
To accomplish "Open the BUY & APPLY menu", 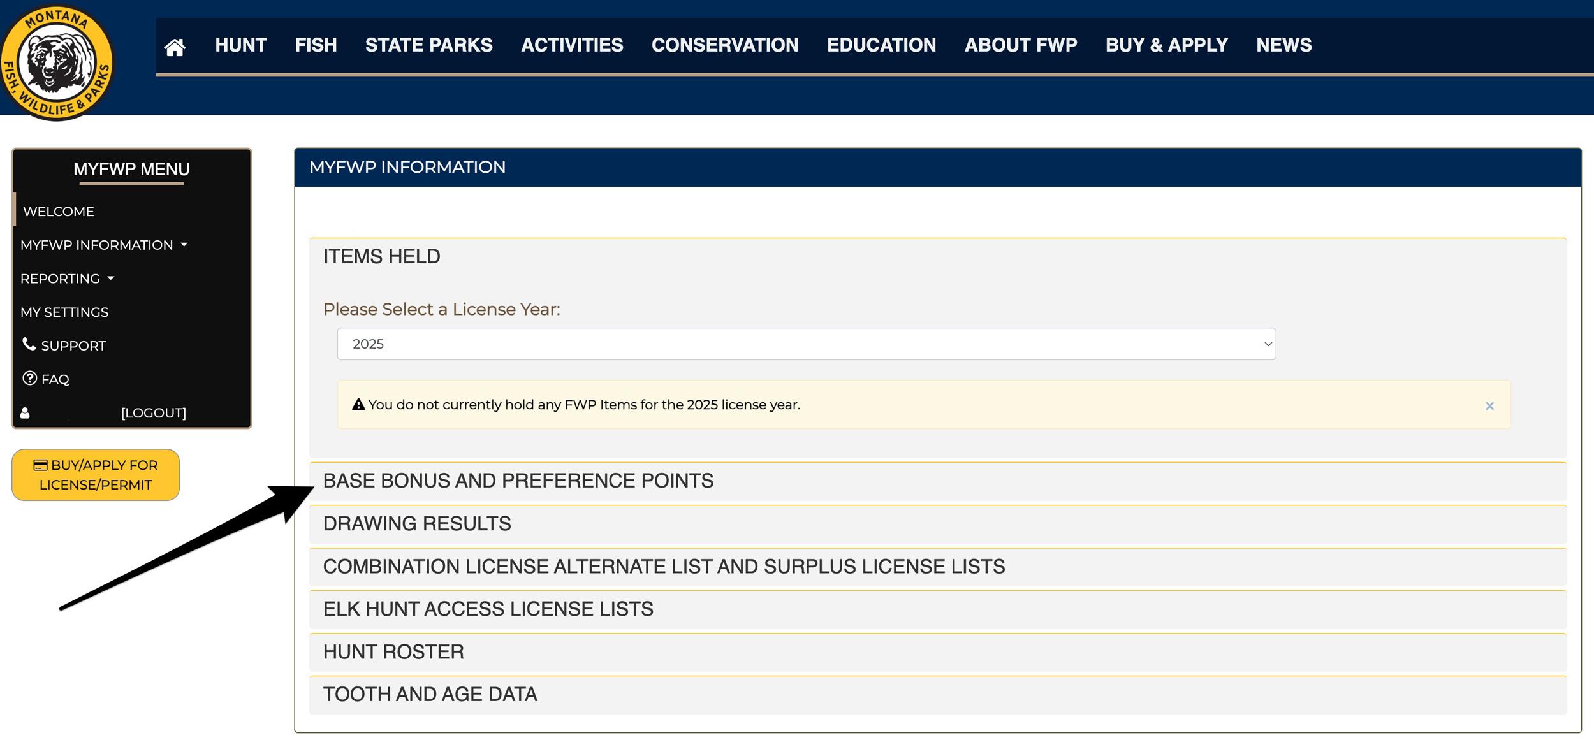I will [1166, 45].
